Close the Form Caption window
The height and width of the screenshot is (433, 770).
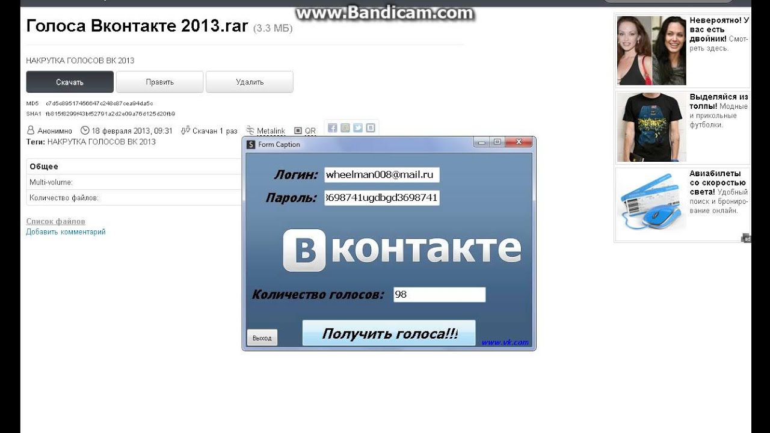[x=519, y=143]
